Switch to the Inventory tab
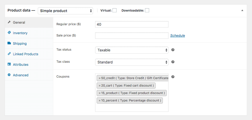The height and width of the screenshot is (120, 252). pyautogui.click(x=20, y=33)
